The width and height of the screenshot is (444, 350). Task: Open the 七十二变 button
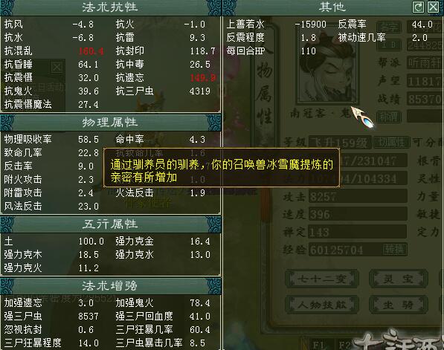pos(322,279)
